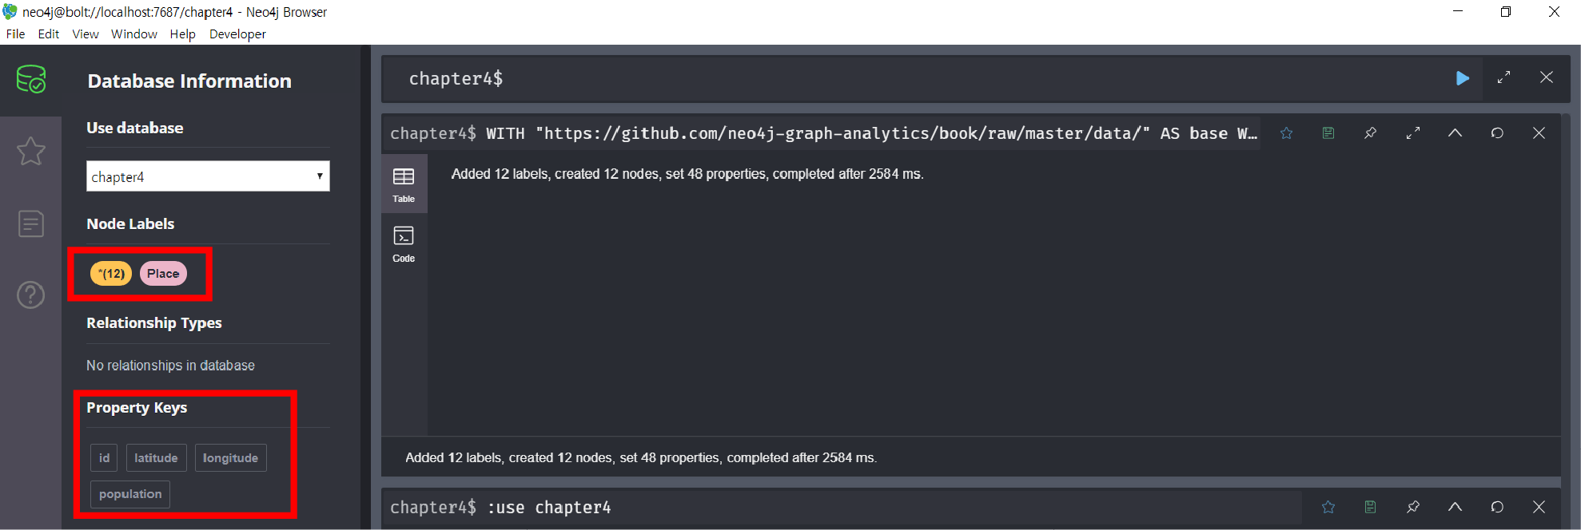Select the *(12) all-nodes label
Screen dimensions: 1581x530
click(x=111, y=274)
